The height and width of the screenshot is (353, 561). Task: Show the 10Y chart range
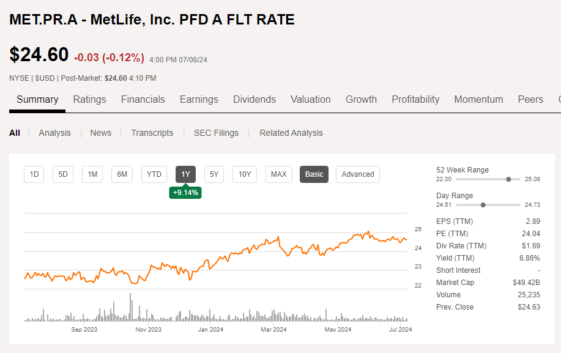coord(244,174)
